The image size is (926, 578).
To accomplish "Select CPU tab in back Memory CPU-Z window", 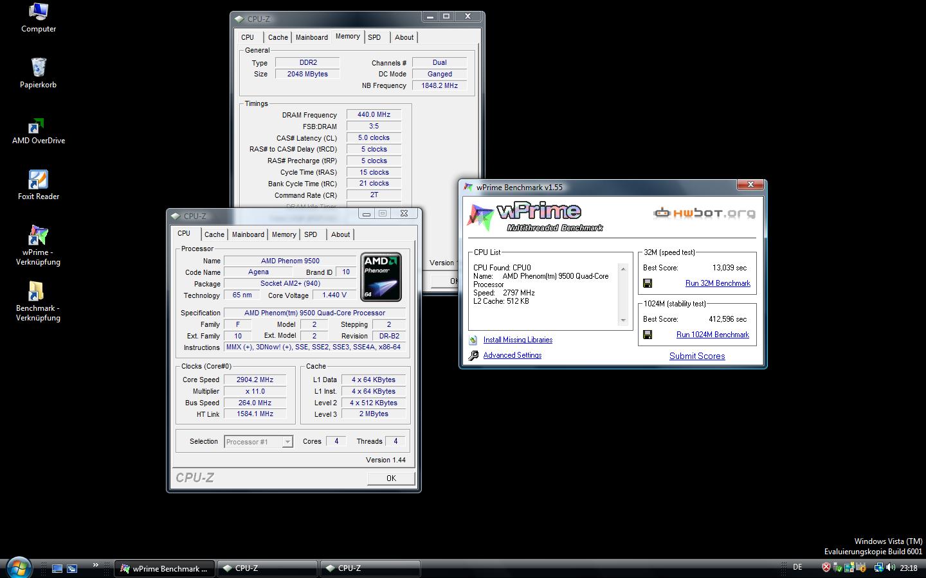I will pyautogui.click(x=248, y=37).
